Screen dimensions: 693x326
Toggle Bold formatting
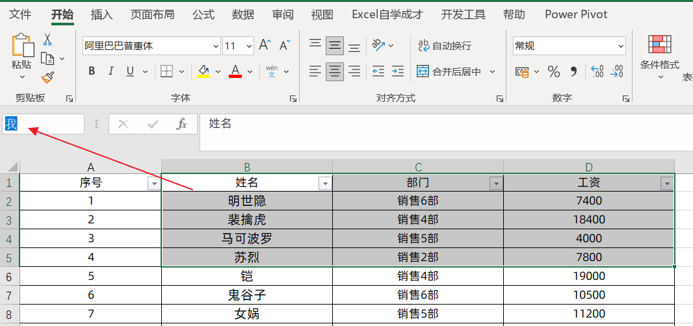point(92,71)
